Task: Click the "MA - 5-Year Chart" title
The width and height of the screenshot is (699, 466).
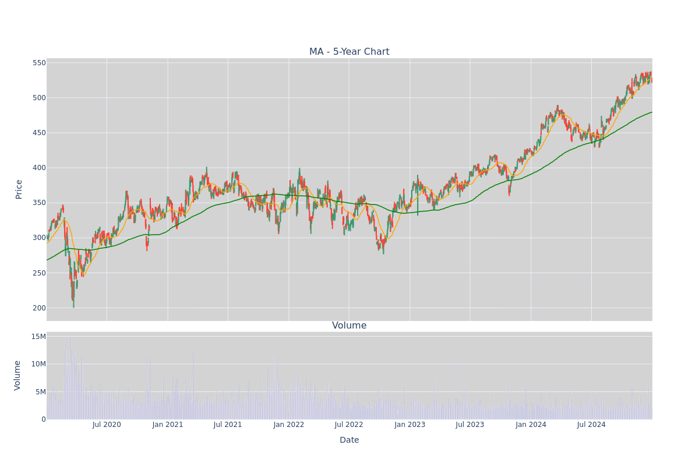Action: tap(349, 52)
